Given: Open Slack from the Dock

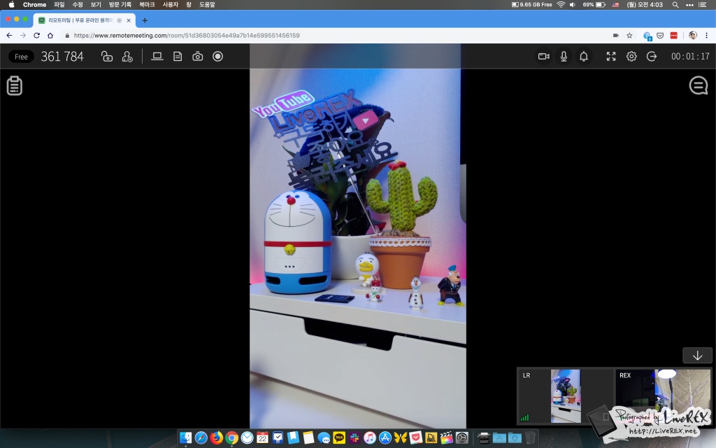Looking at the screenshot, I should click(355, 437).
